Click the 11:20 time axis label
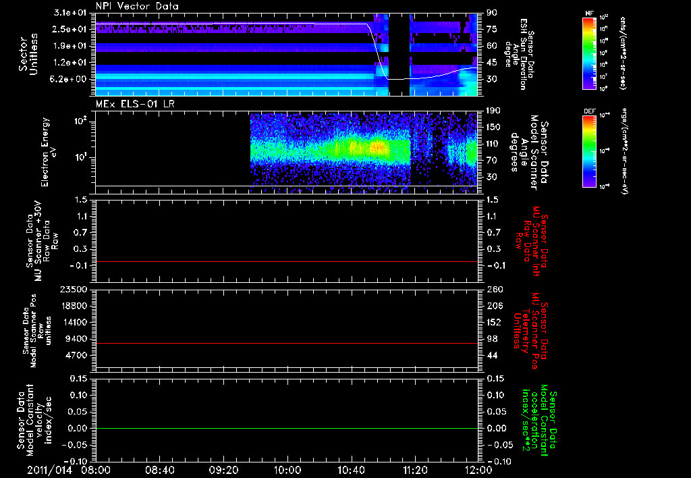This screenshot has width=691, height=478. [415, 469]
